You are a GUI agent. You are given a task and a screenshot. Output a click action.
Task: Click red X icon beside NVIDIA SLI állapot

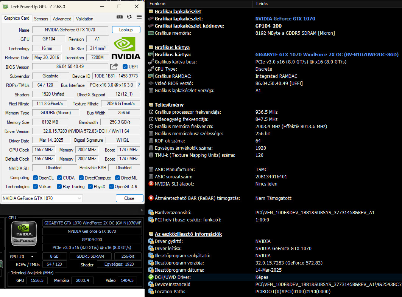(151, 184)
